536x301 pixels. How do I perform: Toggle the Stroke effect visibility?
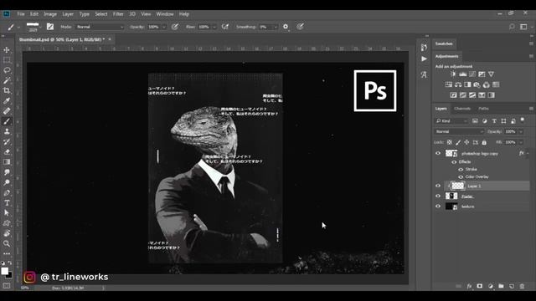(461, 169)
